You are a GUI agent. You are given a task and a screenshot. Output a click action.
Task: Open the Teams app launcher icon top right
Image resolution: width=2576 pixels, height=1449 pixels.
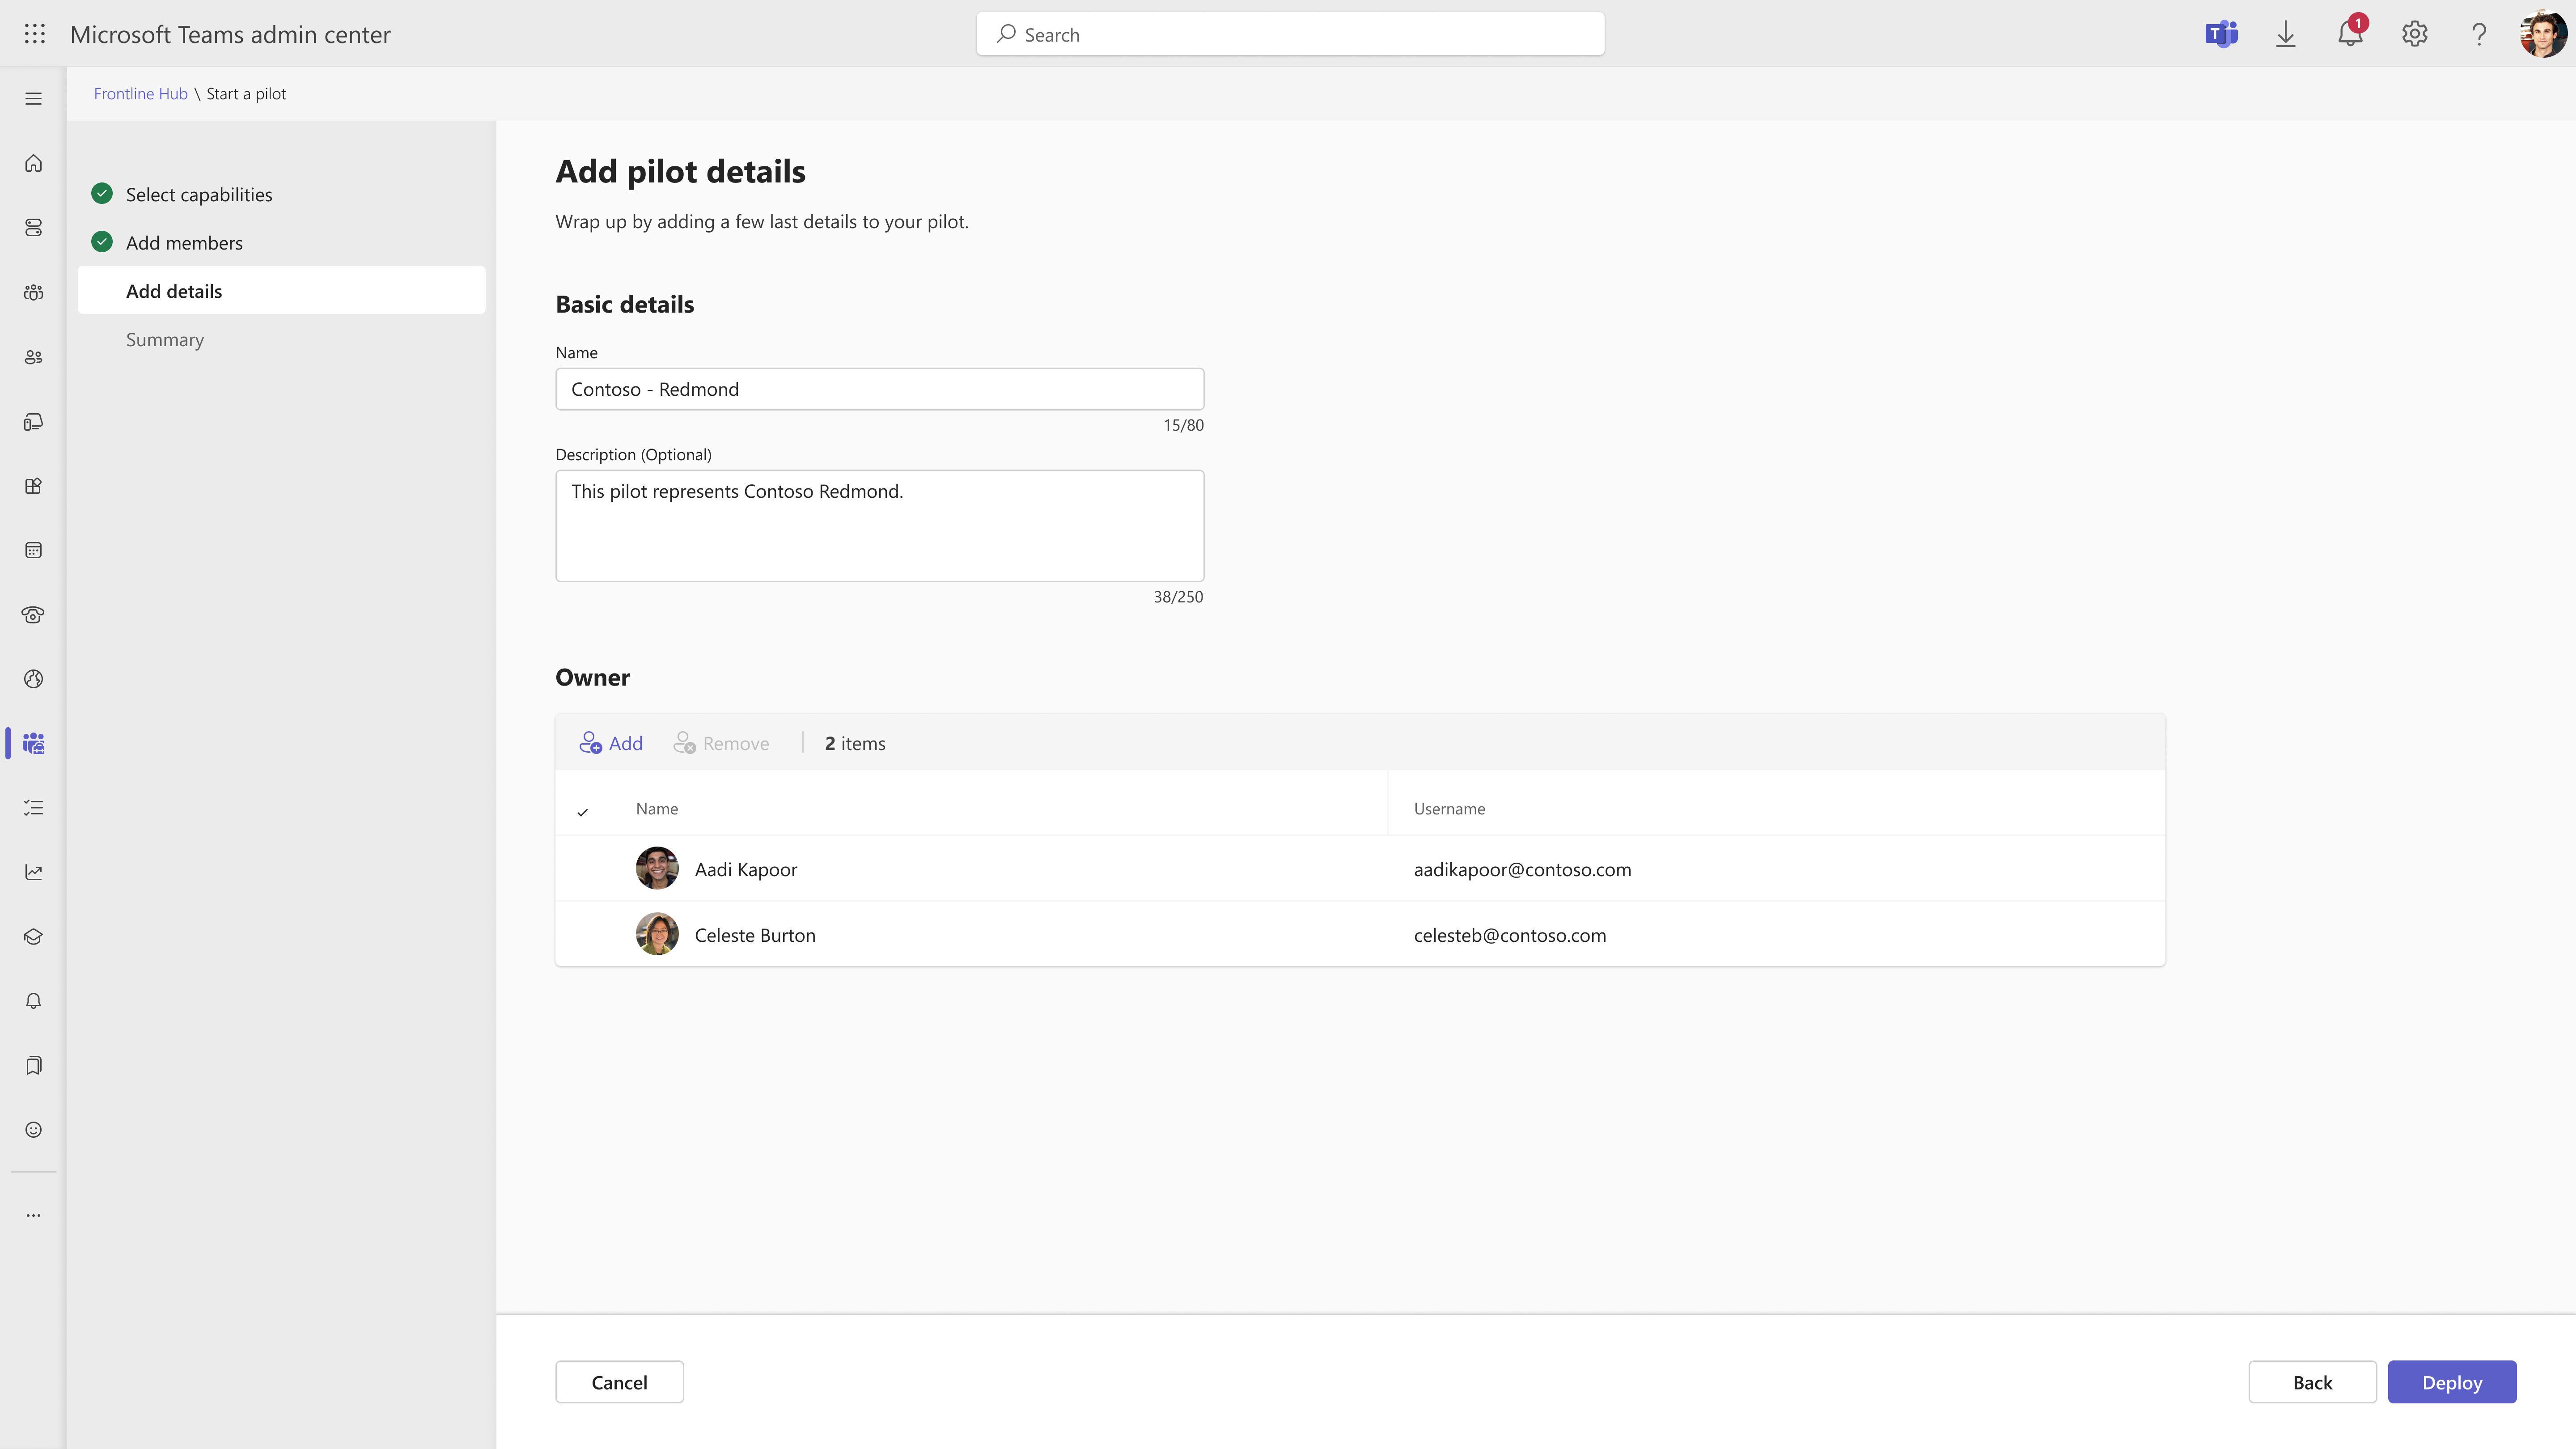point(2221,33)
